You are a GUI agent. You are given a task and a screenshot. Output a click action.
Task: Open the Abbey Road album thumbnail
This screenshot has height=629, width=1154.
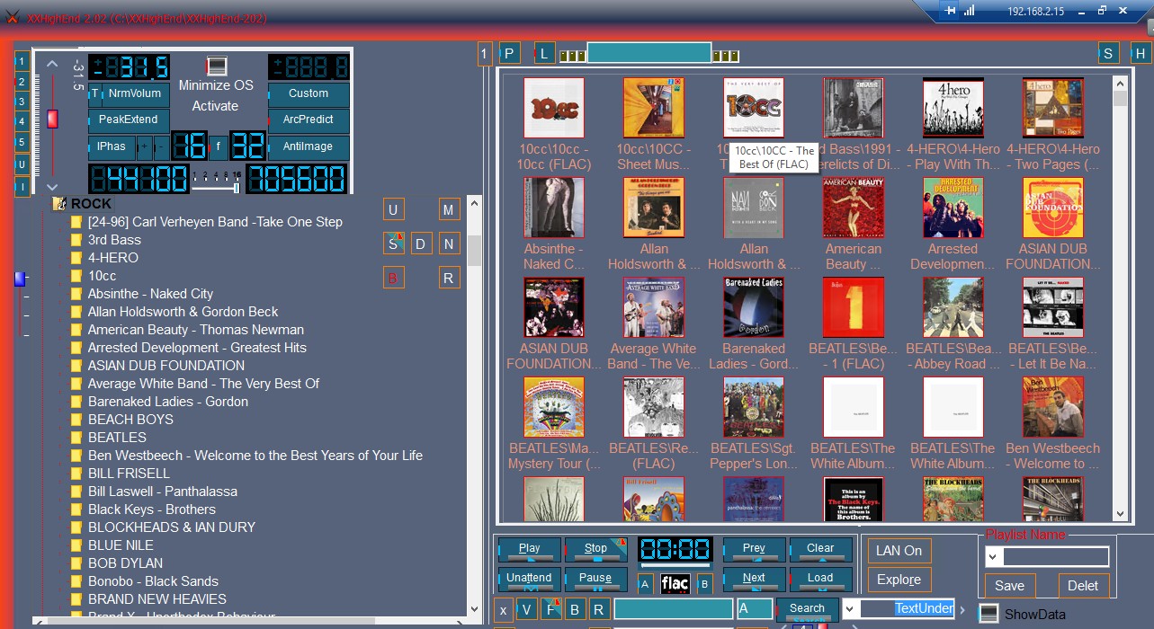pos(953,307)
